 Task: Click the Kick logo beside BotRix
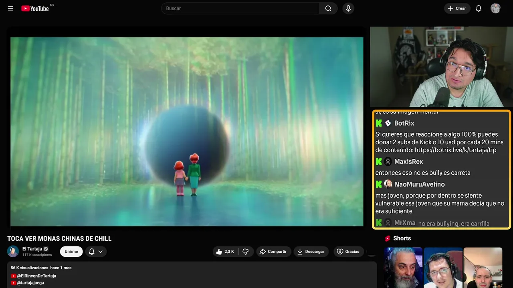pyautogui.click(x=379, y=123)
